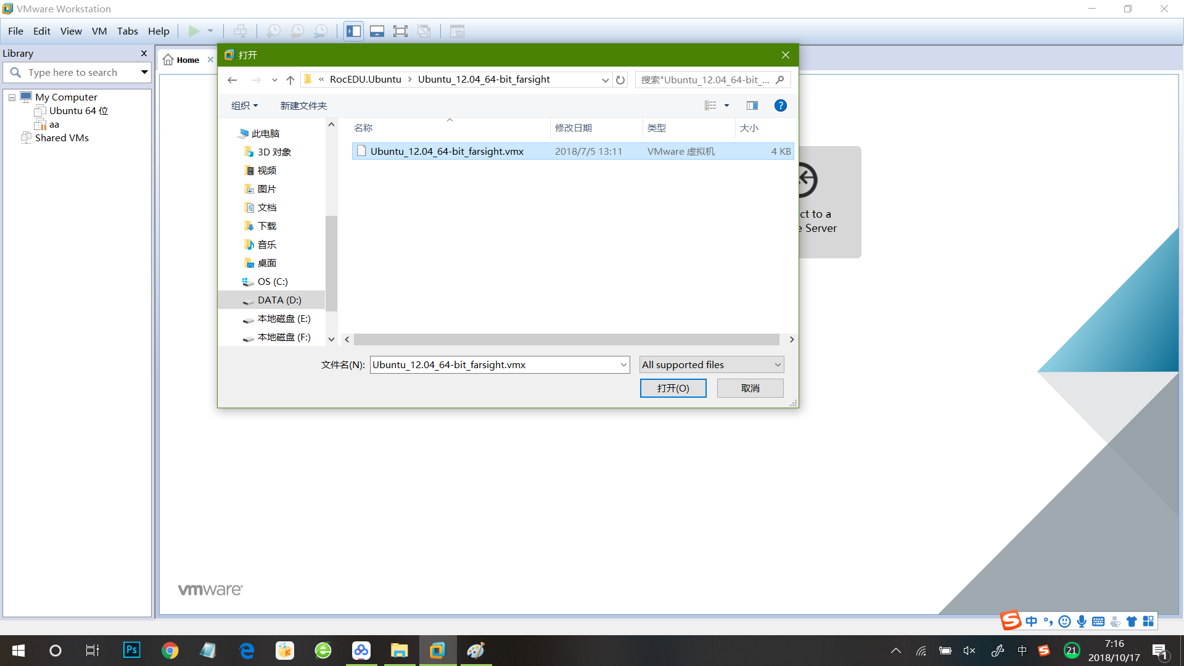This screenshot has height=666, width=1184.
Task: Click the navigation pane vertical scrollbar
Action: click(x=331, y=263)
